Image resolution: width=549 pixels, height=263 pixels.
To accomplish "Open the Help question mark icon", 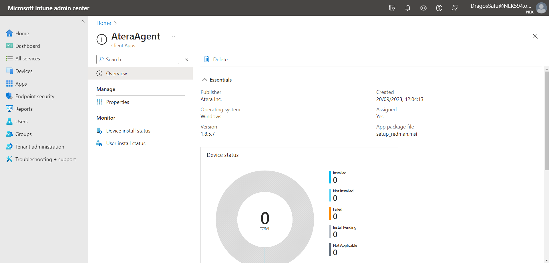I will click(439, 8).
